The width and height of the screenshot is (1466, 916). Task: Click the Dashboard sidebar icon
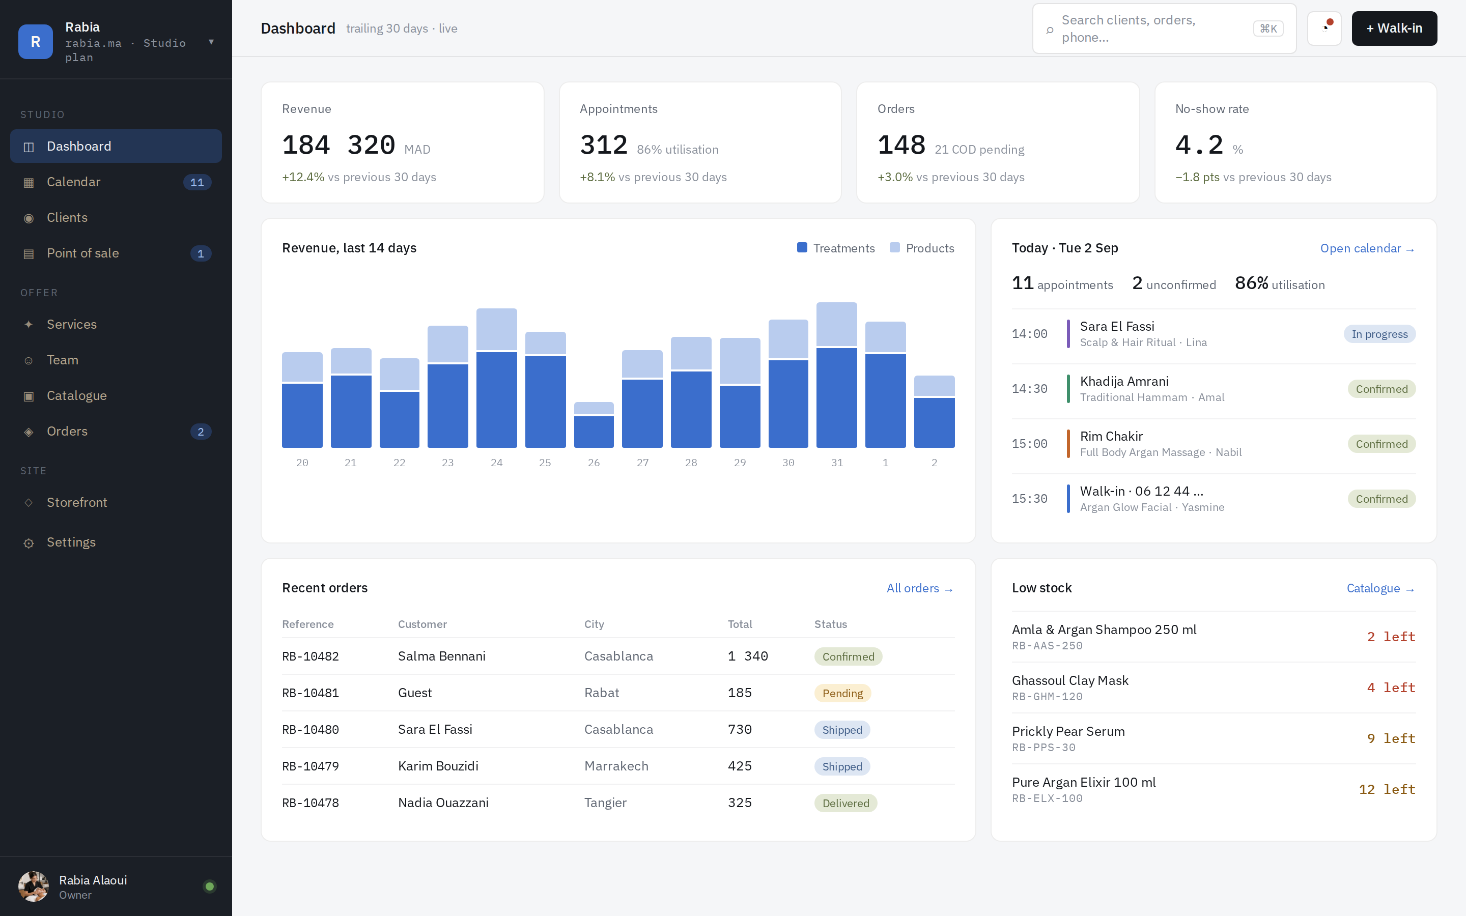(29, 147)
